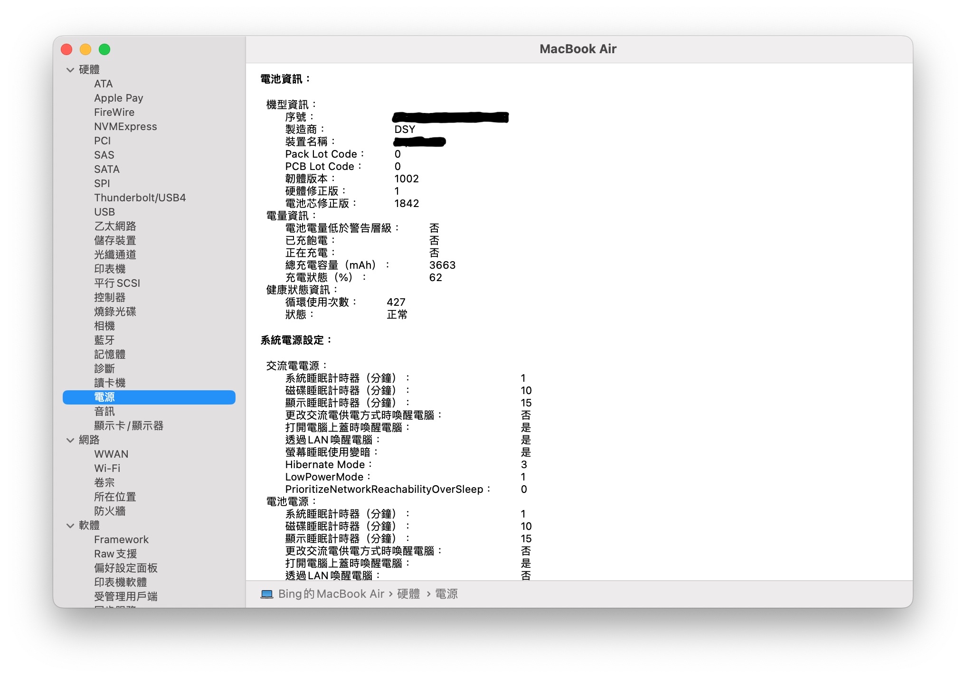Collapse the 硬體 section in sidebar
Screen dimensions: 966x678
coord(70,70)
